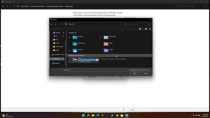
Task: Select This PC in the sidebar
Action: tap(57, 59)
